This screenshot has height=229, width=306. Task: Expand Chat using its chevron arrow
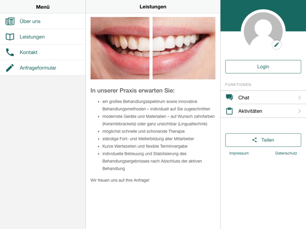(300, 98)
